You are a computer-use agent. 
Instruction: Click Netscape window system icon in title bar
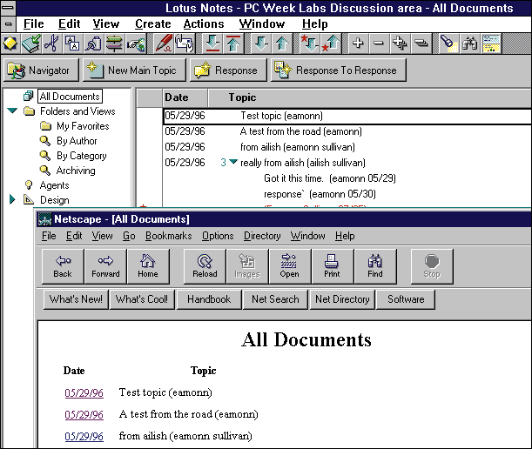(44, 219)
